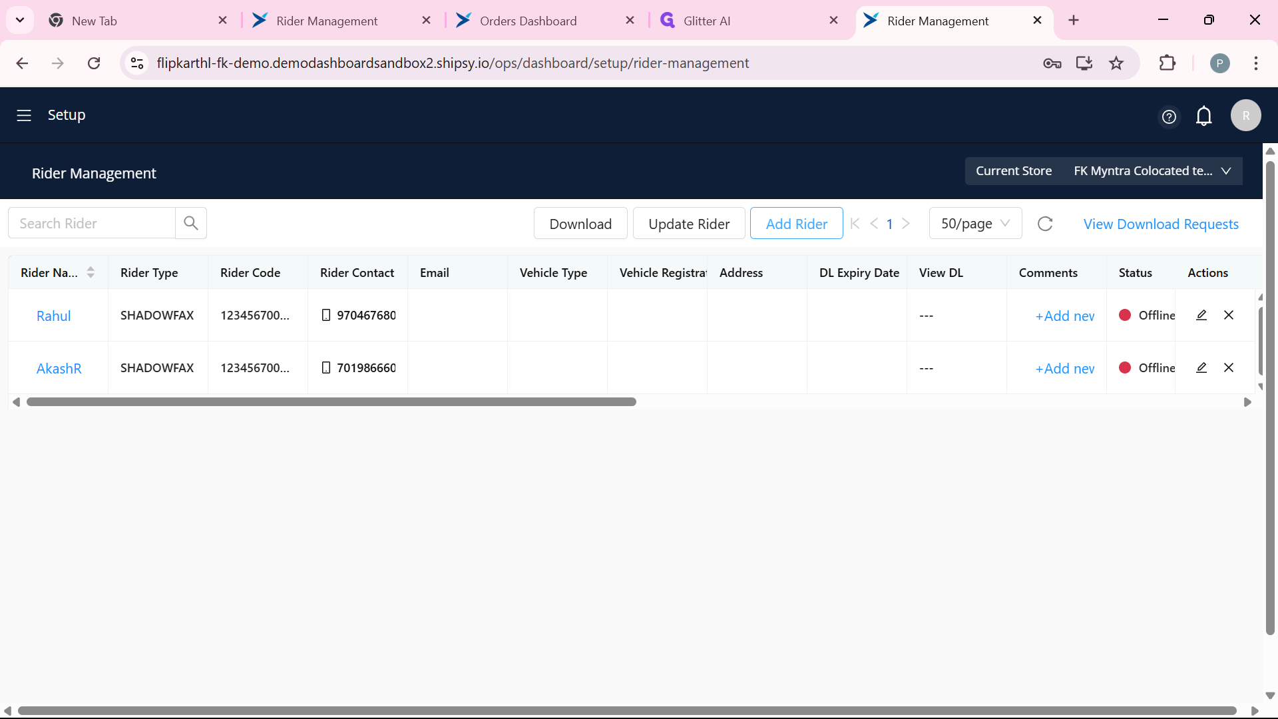Open rider Rahul's profile link

coord(53,316)
